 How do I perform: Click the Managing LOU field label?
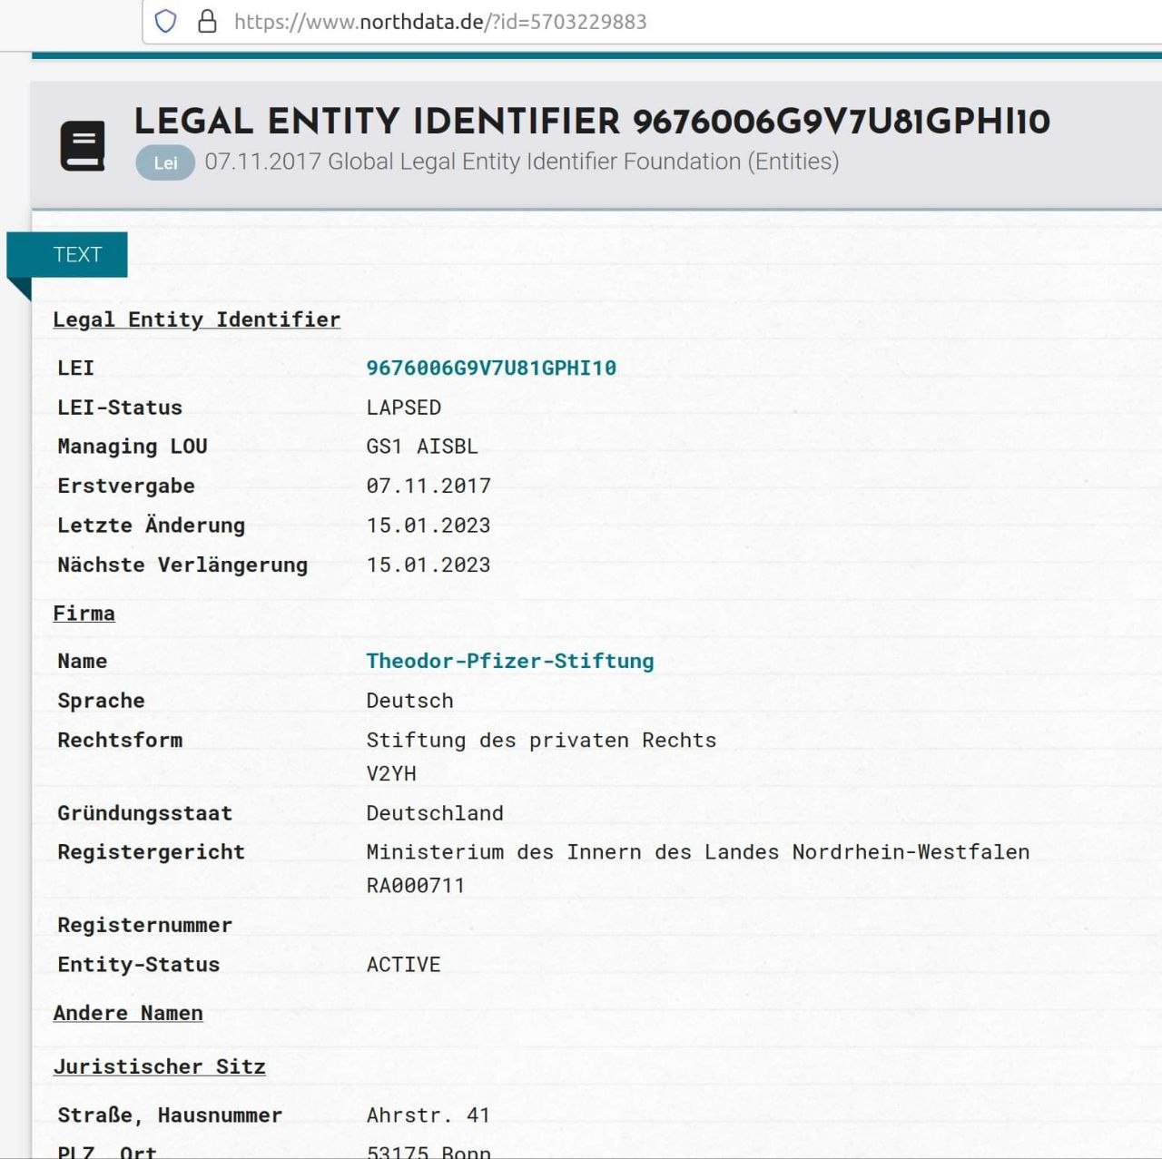click(133, 447)
